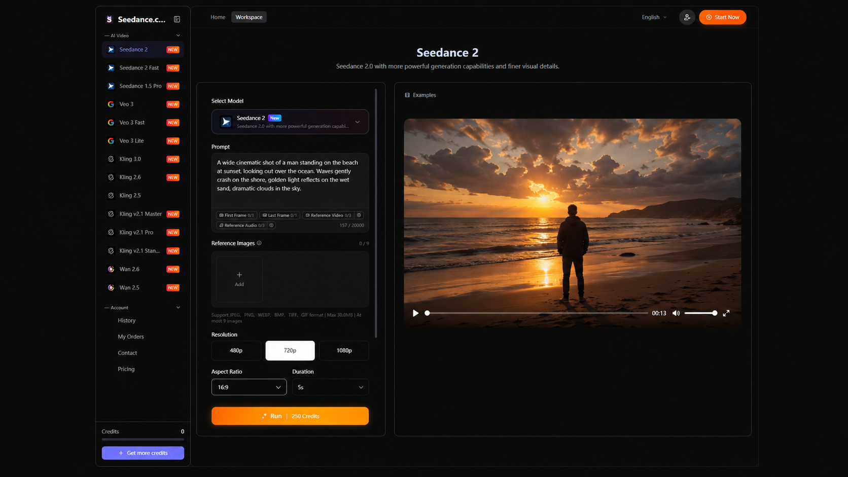
Task: Open the Veo 3 Fast model
Action: click(x=143, y=123)
